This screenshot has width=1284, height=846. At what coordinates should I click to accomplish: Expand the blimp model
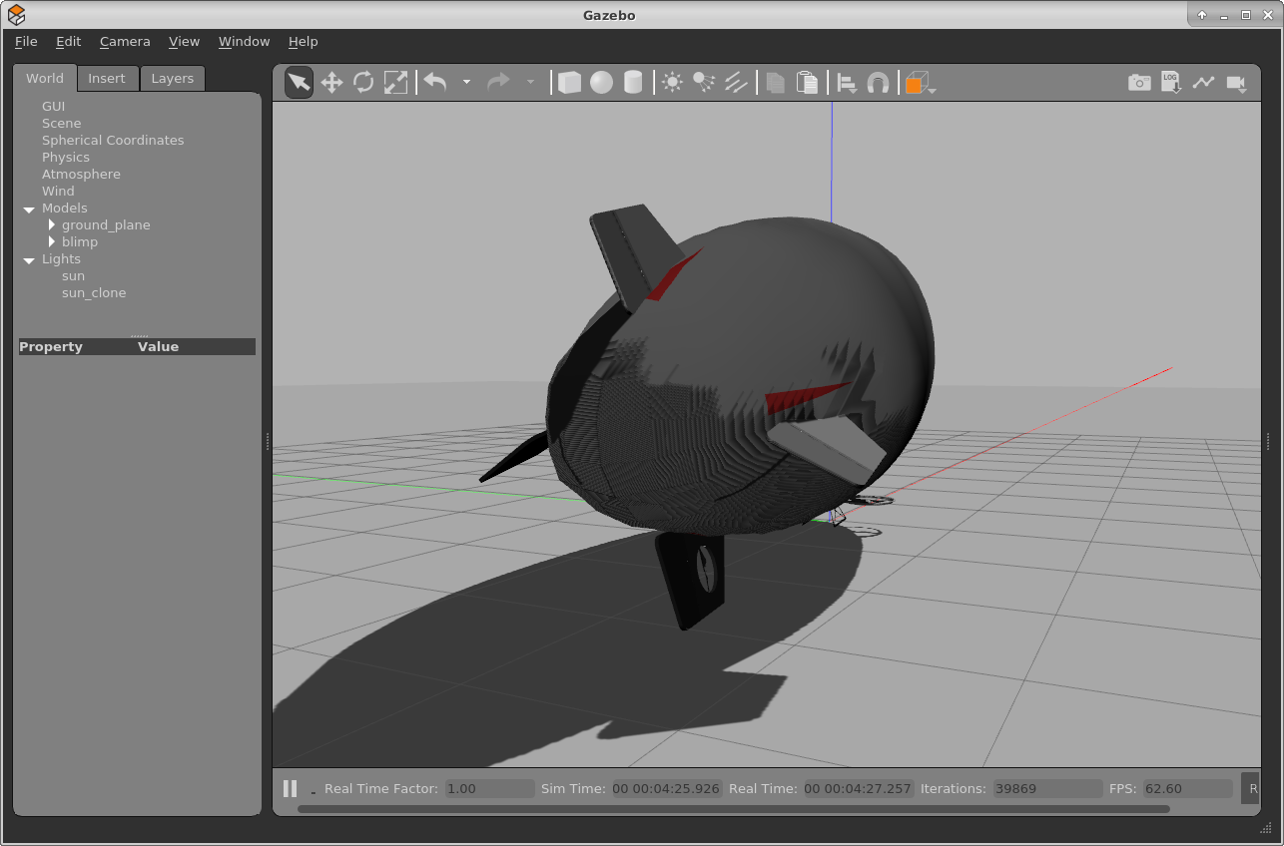tap(52, 242)
